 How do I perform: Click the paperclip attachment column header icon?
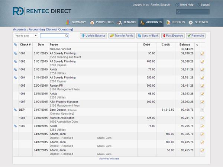(15, 44)
